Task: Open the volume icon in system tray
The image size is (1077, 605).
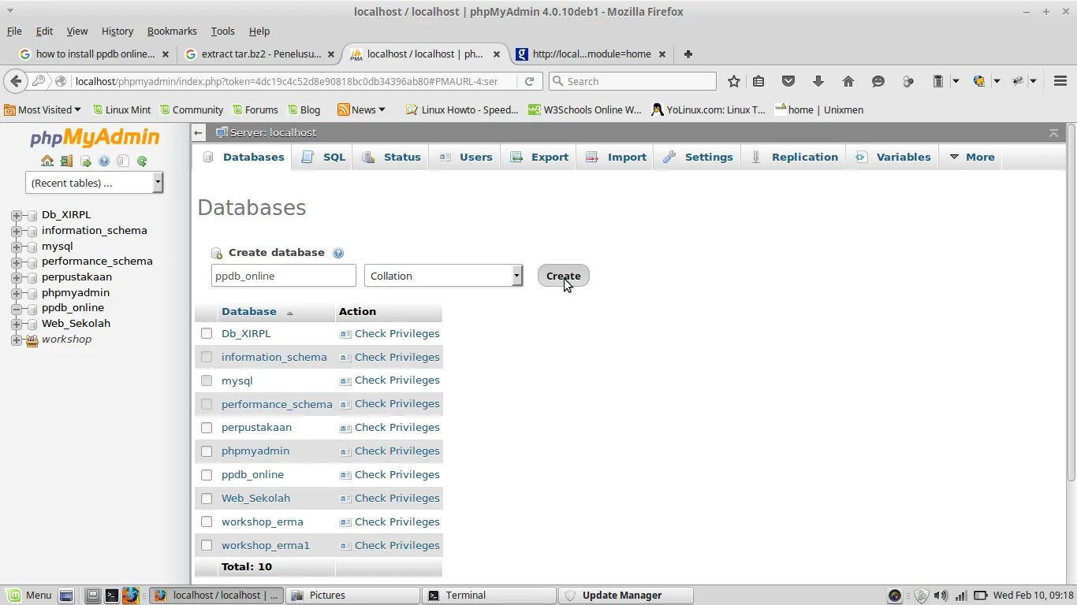Action: (941, 596)
